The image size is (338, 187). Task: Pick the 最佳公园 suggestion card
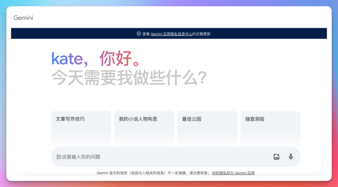coord(207,128)
